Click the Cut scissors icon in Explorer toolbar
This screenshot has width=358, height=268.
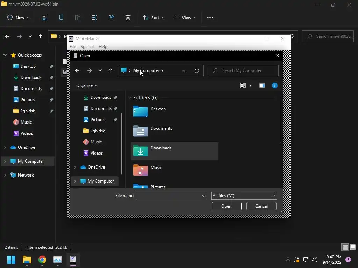(x=44, y=17)
